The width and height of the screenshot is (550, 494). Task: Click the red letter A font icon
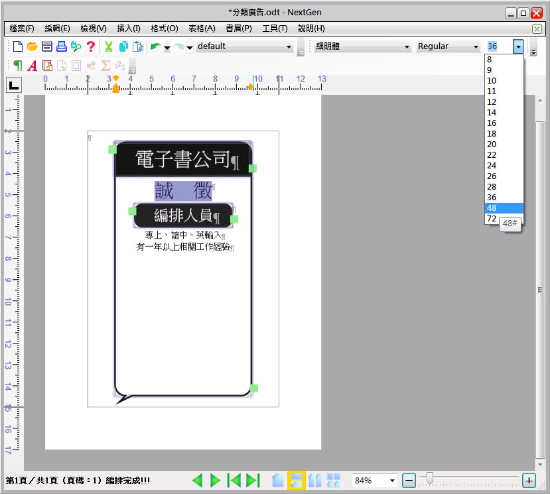(33, 66)
